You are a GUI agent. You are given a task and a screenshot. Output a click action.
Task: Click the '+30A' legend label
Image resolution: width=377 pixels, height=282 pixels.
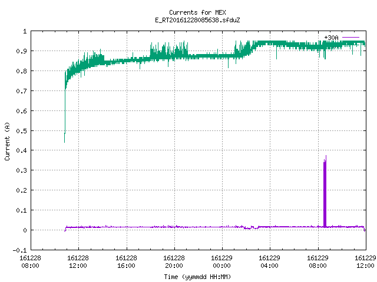point(331,38)
